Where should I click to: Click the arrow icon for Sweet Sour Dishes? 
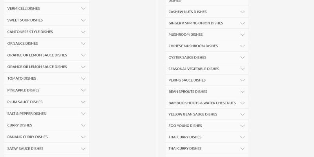point(83,20)
